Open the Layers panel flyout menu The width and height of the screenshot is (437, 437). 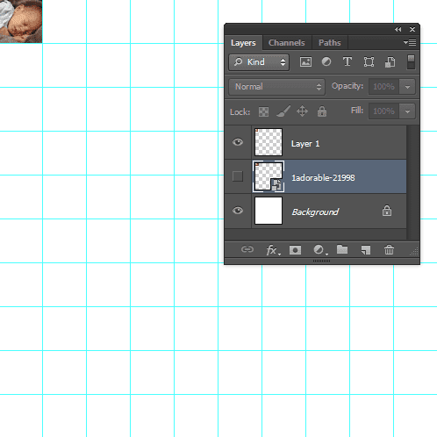[x=410, y=43]
